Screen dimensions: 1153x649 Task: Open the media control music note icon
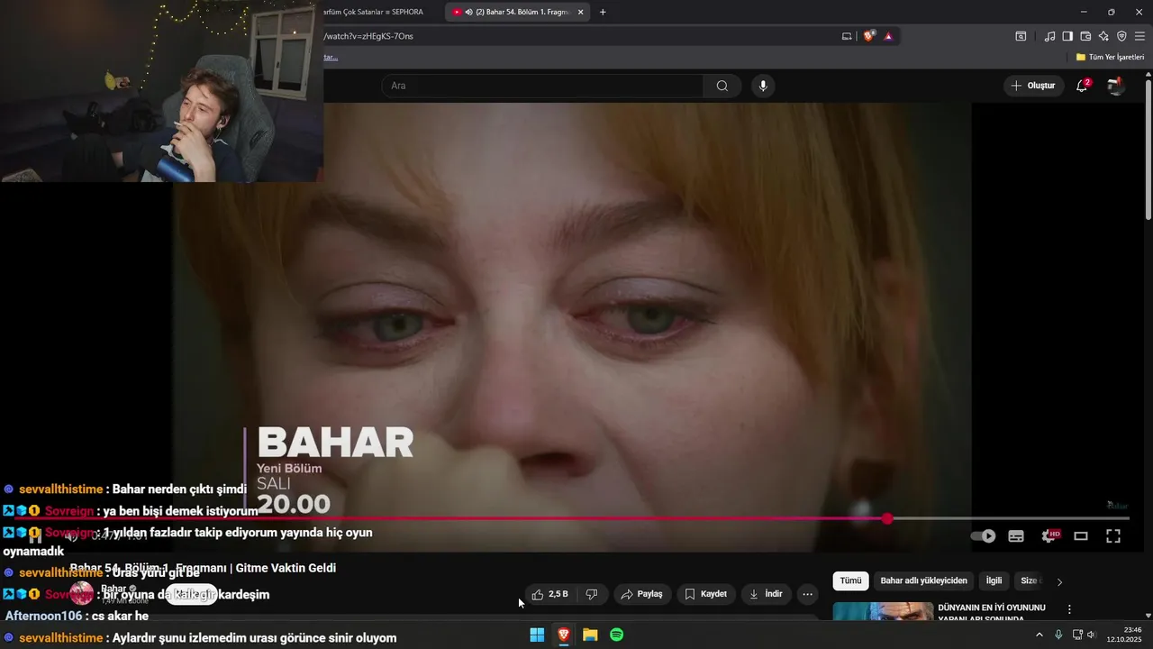tap(1049, 36)
